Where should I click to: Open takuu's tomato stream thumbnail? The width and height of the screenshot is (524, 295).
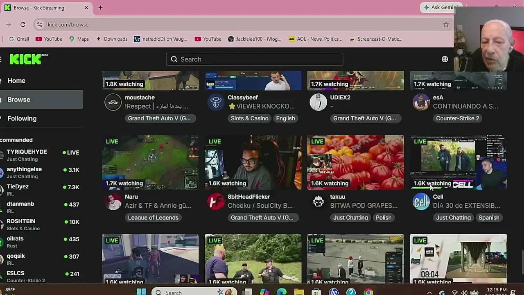[x=355, y=162]
